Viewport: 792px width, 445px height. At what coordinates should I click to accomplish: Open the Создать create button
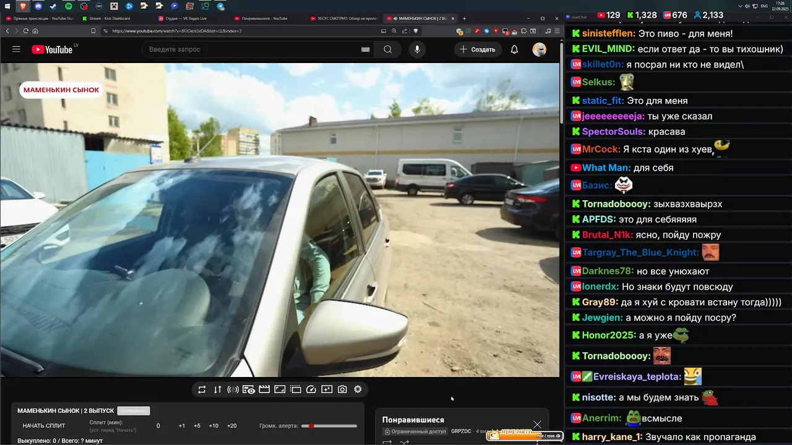(x=478, y=49)
